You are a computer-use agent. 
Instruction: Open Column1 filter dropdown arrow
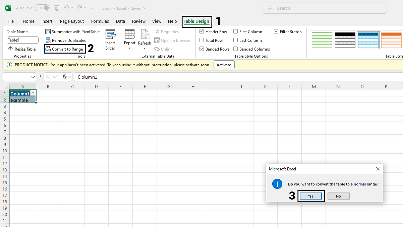coord(33,93)
